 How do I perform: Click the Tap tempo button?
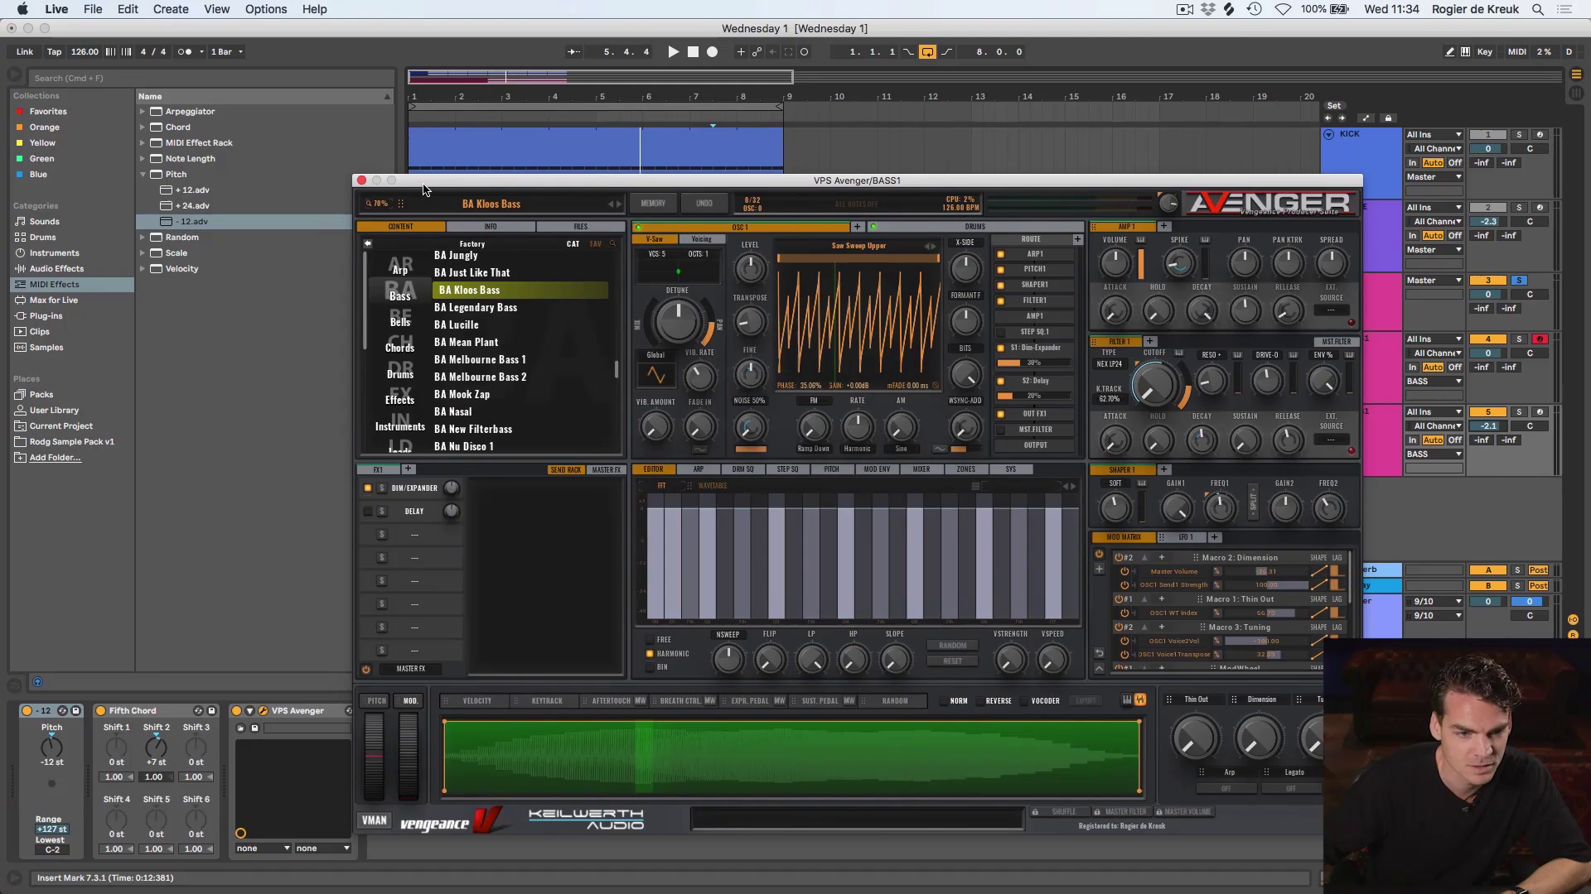(54, 51)
